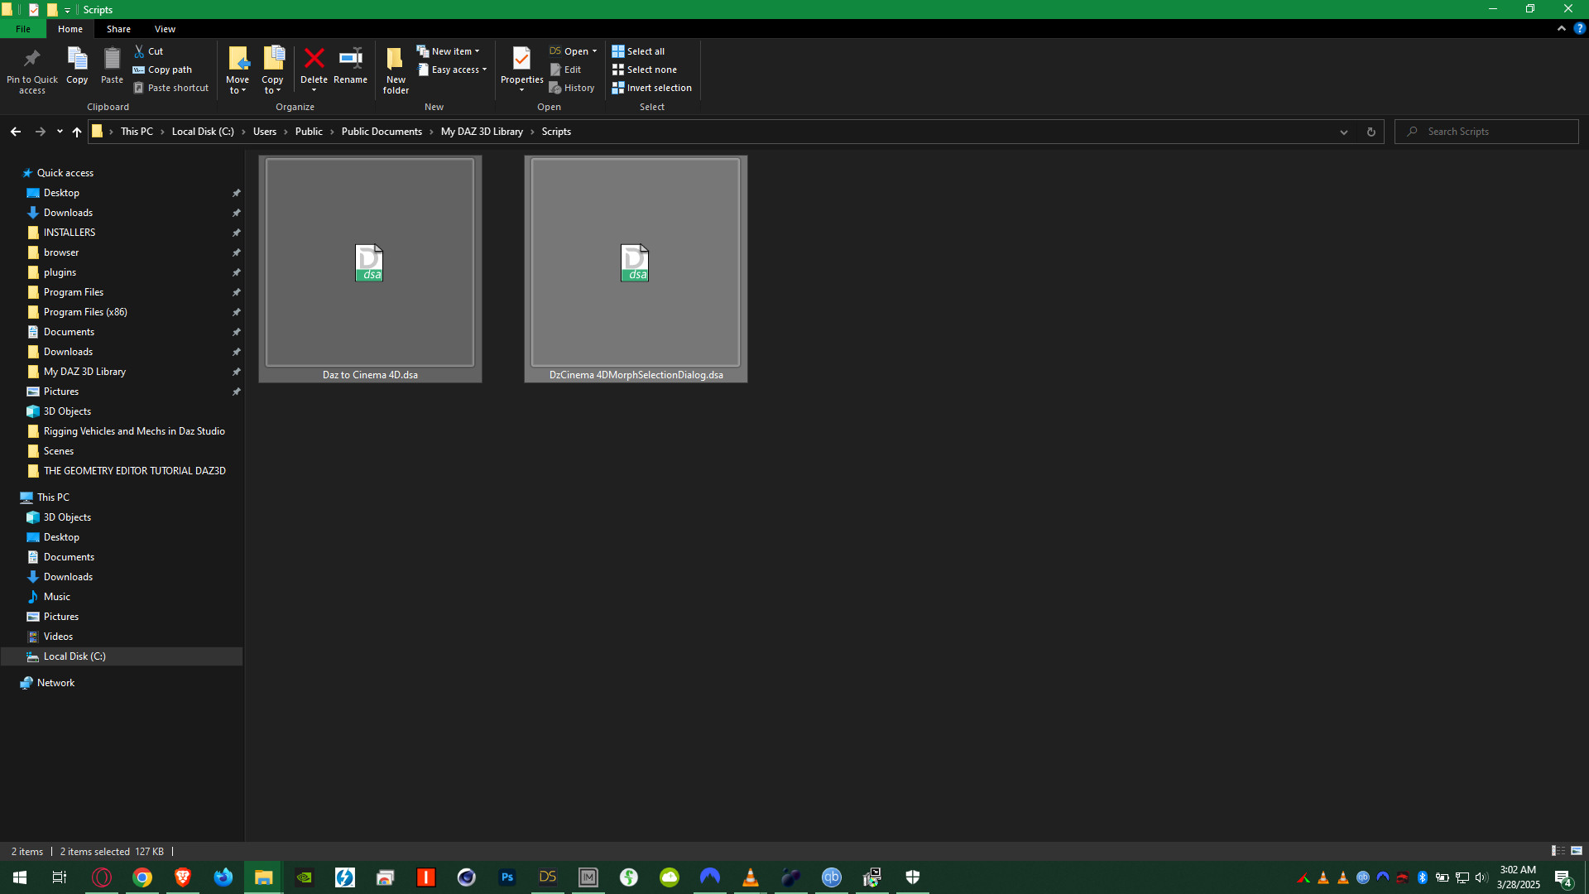Open file History
The image size is (1589, 894).
point(572,88)
